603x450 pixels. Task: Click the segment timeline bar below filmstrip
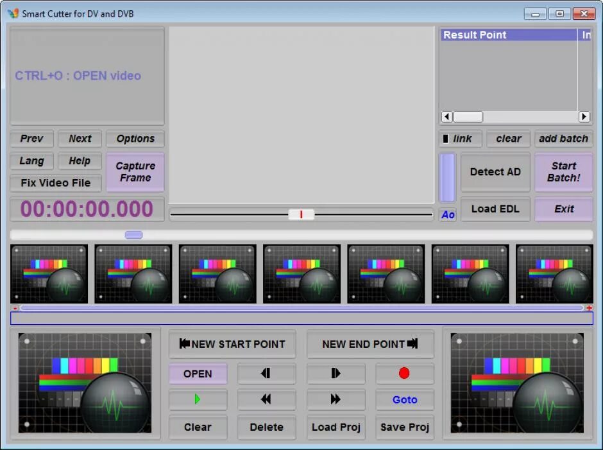tap(302, 318)
